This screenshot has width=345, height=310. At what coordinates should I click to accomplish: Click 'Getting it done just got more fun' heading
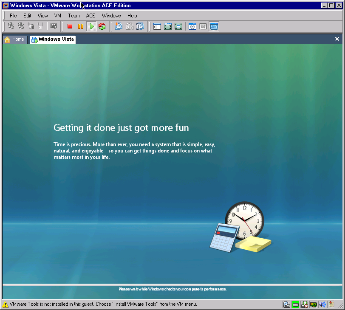click(121, 127)
